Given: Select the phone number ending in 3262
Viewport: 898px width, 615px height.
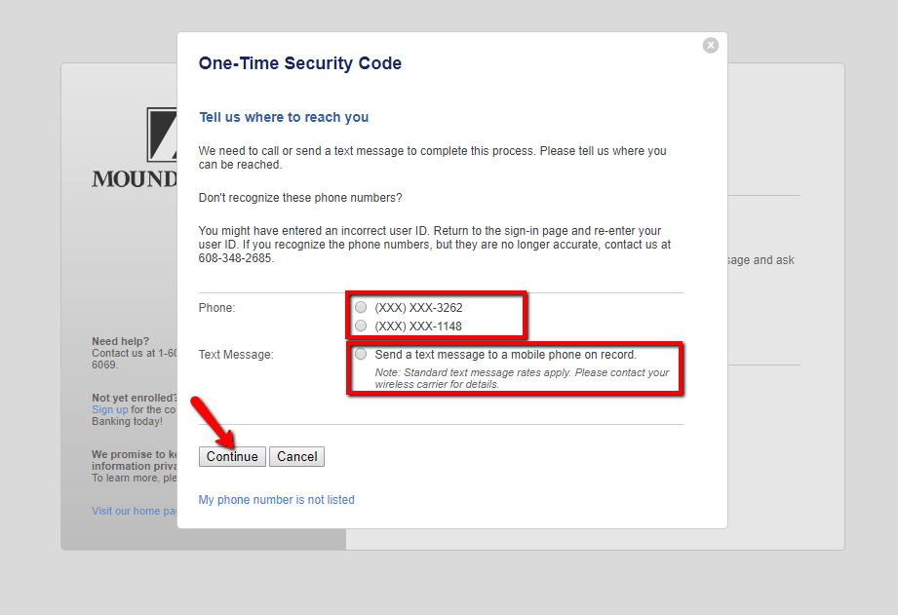Looking at the screenshot, I should 361,307.
